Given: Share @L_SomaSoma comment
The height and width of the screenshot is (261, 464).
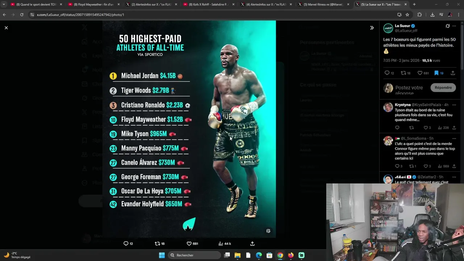Looking at the screenshot, I should (x=454, y=166).
